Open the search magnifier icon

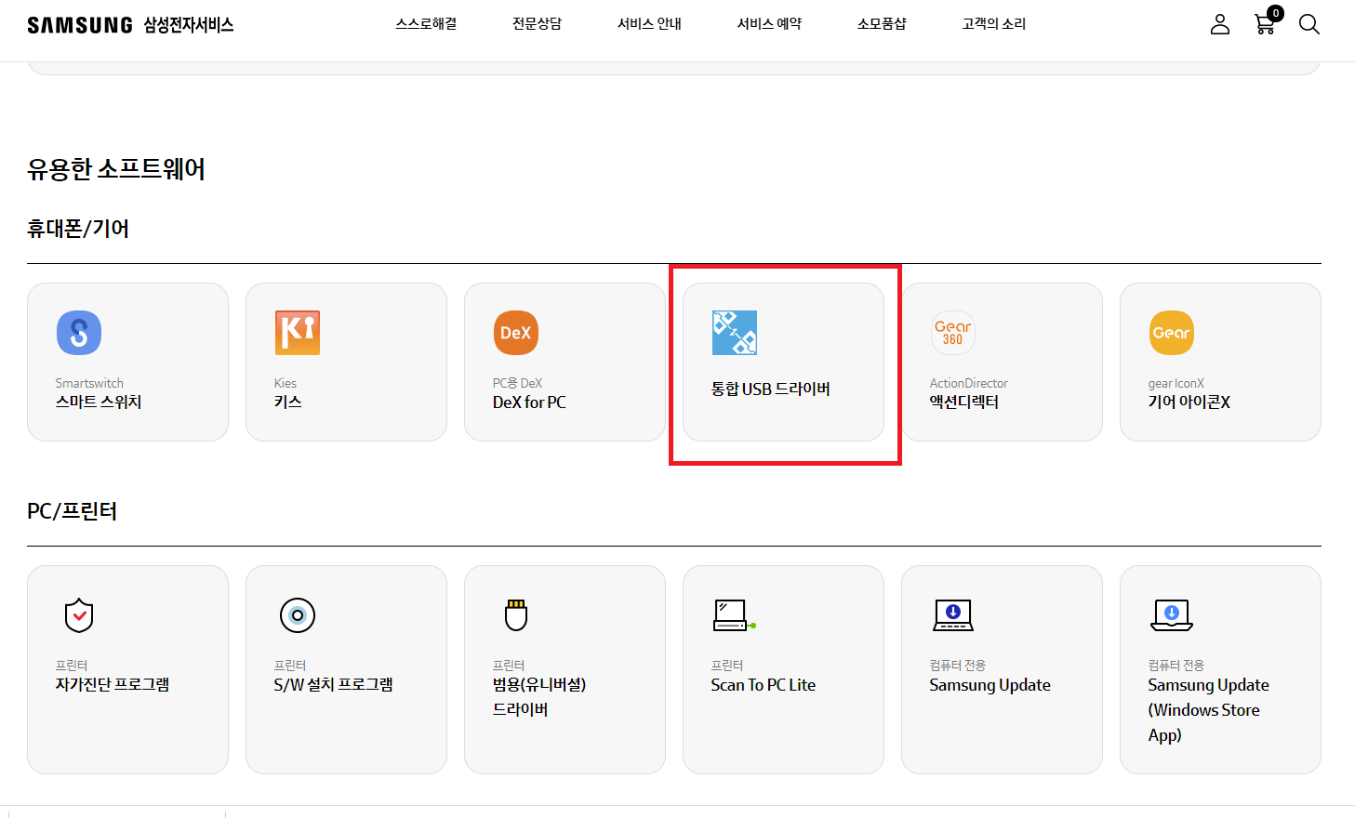click(1309, 24)
